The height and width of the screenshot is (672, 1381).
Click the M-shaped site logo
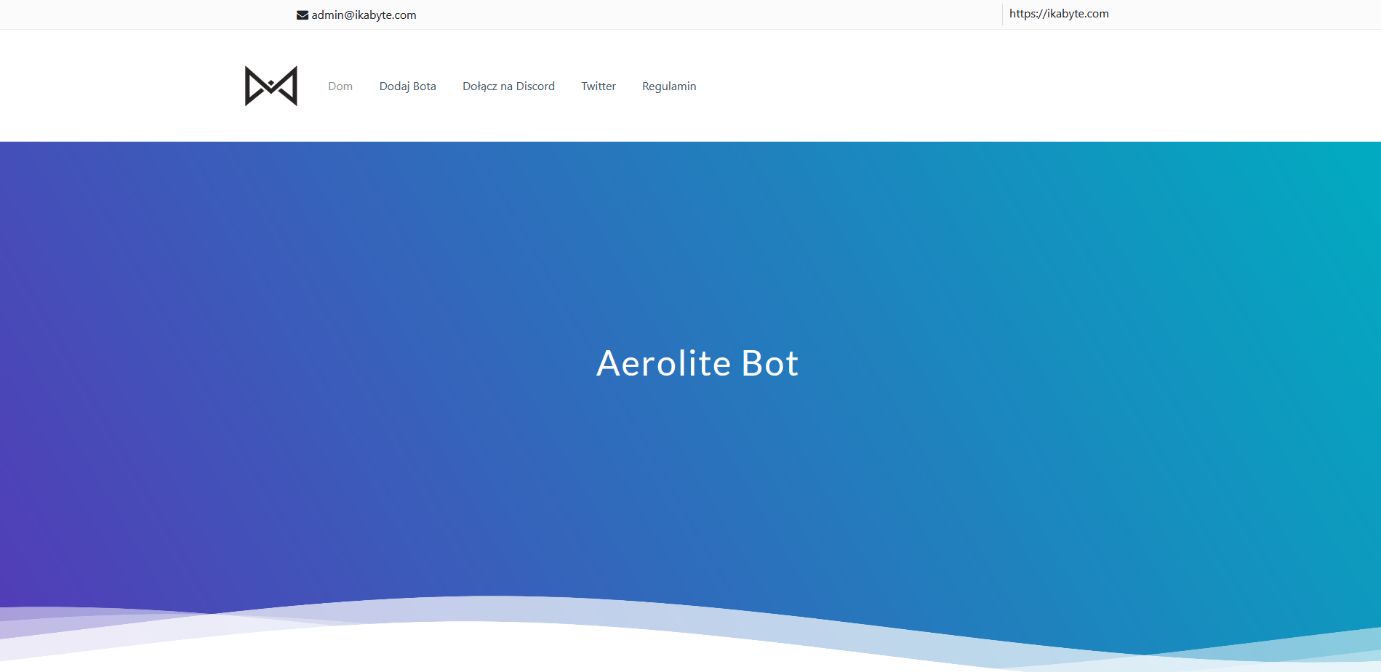(271, 86)
